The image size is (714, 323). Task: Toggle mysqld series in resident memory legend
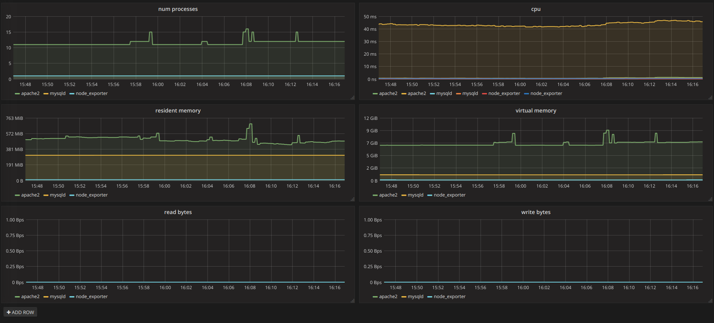coord(58,195)
